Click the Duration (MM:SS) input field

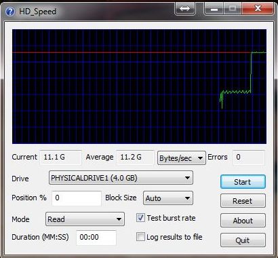tap(96, 238)
